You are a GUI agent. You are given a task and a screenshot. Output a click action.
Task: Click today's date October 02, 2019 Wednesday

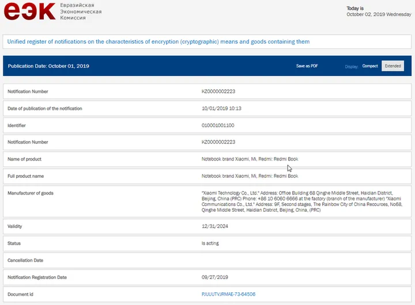pos(379,14)
